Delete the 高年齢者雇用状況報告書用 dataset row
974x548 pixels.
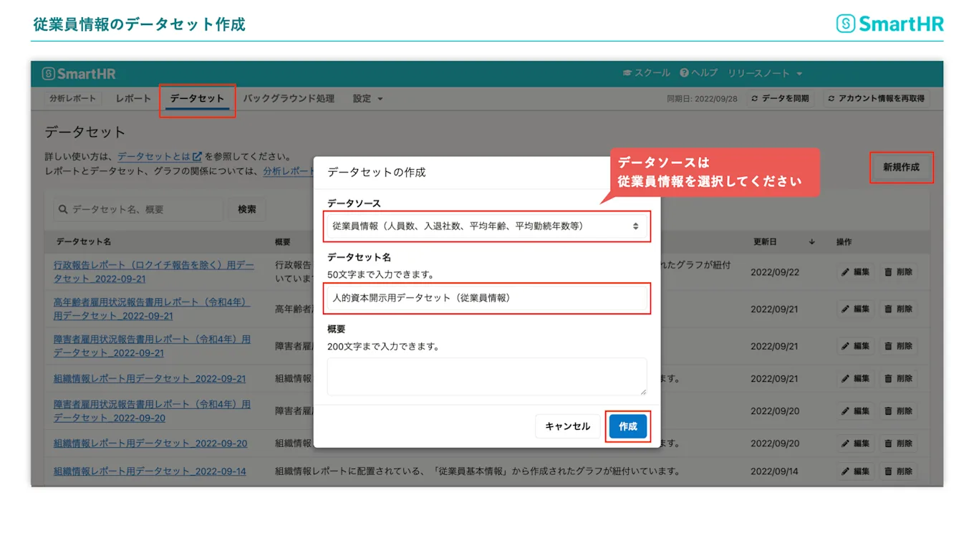tap(898, 309)
